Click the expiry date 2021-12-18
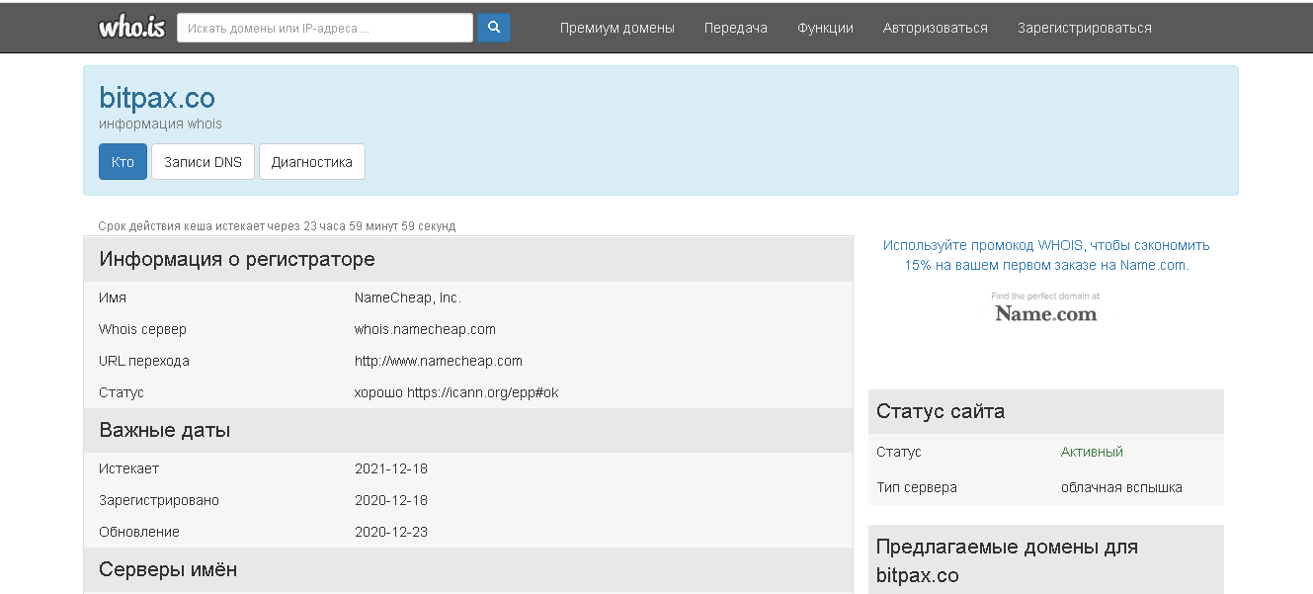This screenshot has height=594, width=1313. [x=391, y=468]
